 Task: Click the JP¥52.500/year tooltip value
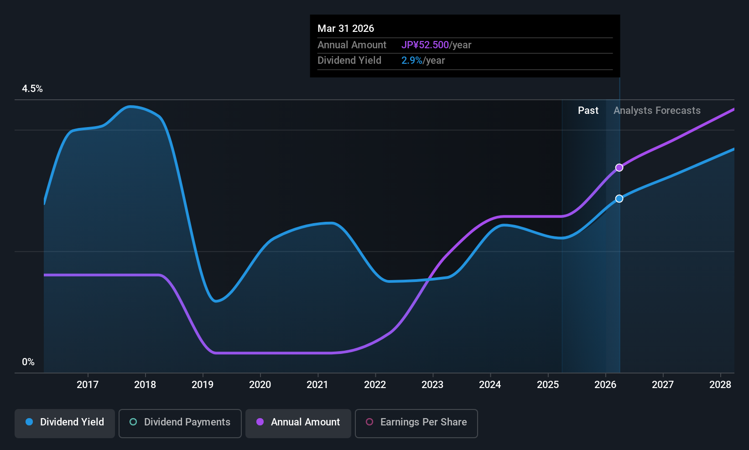(x=436, y=45)
